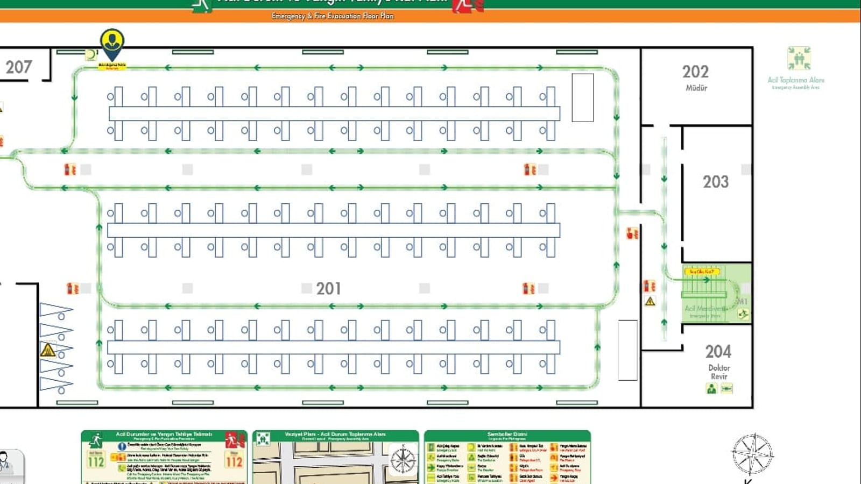Open the Semboller Dizini legend panel

[x=507, y=457]
